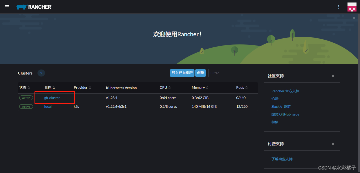
Task: Sort clusters by Memory column
Action: click(x=200, y=87)
